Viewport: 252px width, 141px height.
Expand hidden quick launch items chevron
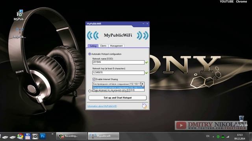click(x=52, y=134)
